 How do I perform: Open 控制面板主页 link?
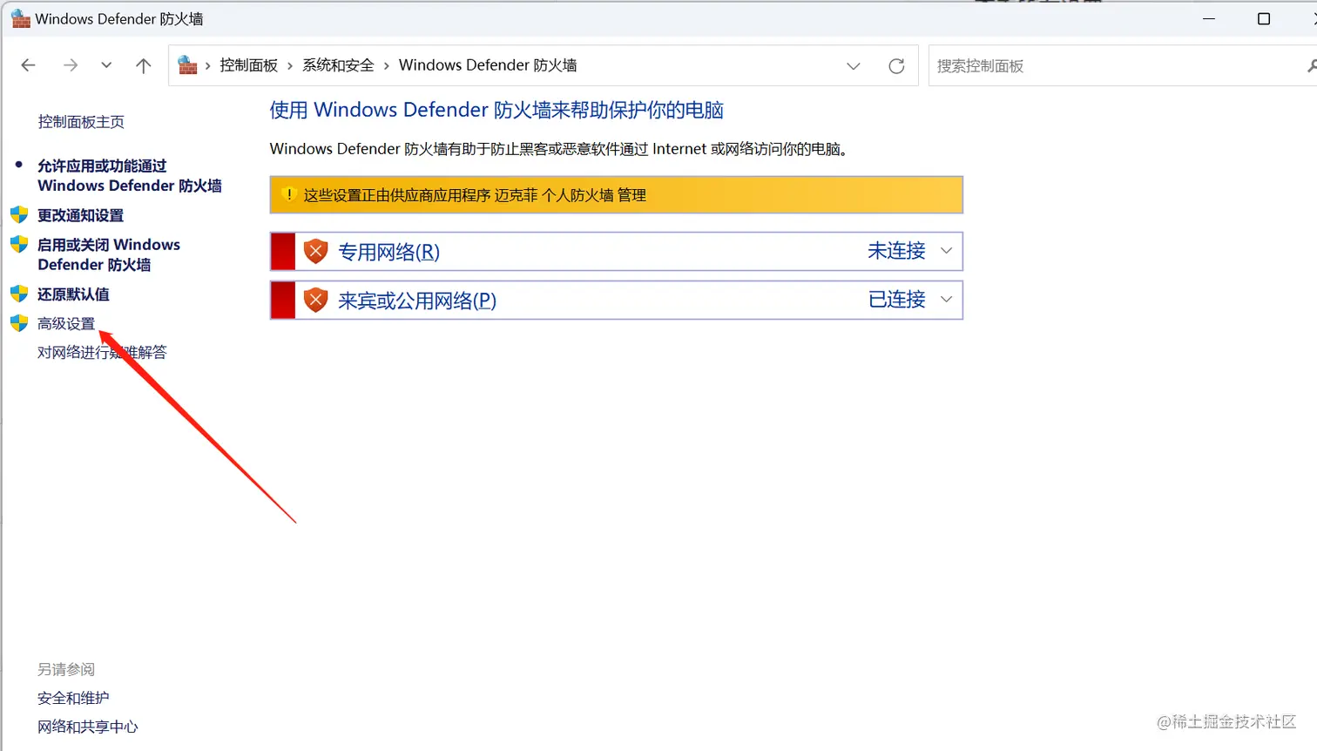[81, 122]
